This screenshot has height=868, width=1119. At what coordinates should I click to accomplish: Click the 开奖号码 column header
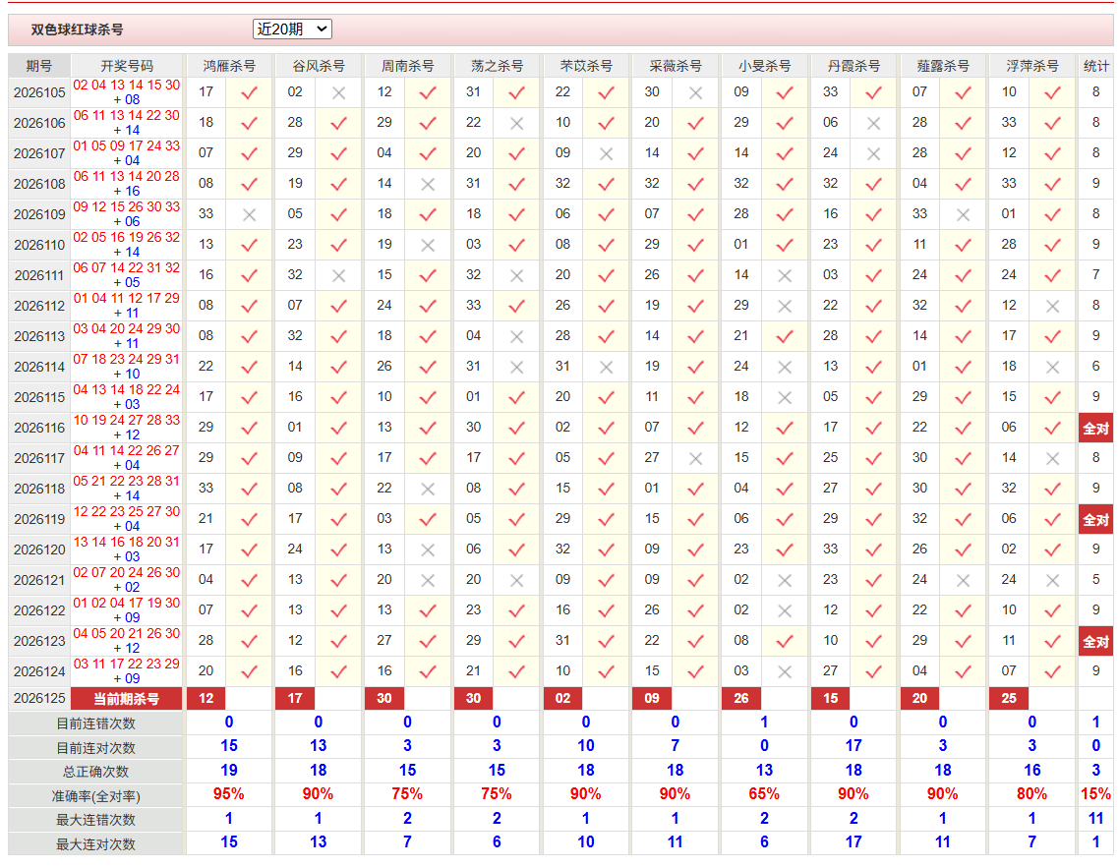click(126, 66)
